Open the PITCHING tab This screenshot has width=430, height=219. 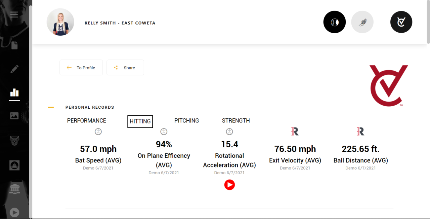[x=186, y=121]
